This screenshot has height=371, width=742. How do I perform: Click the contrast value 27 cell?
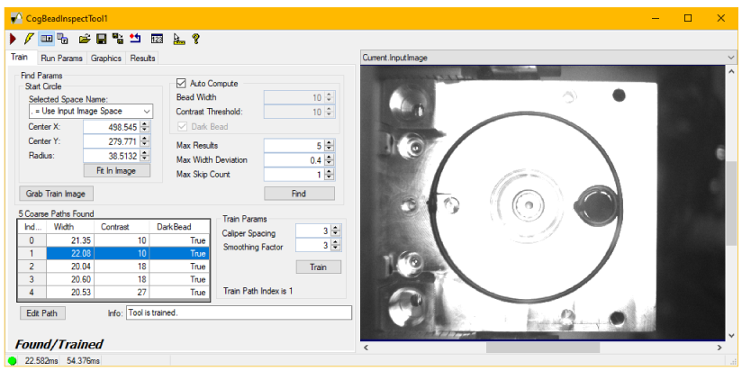(122, 292)
